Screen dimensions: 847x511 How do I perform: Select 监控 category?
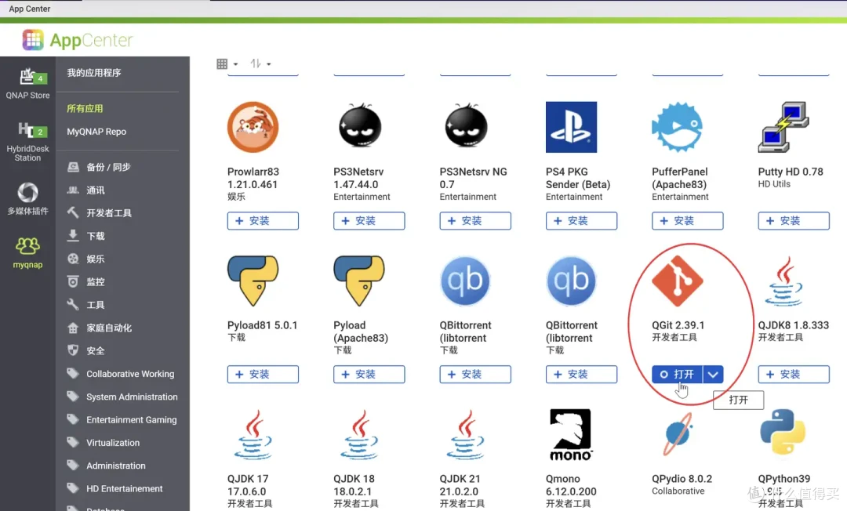[96, 281]
